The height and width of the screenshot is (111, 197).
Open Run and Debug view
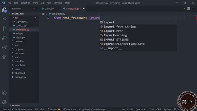coord(4,38)
